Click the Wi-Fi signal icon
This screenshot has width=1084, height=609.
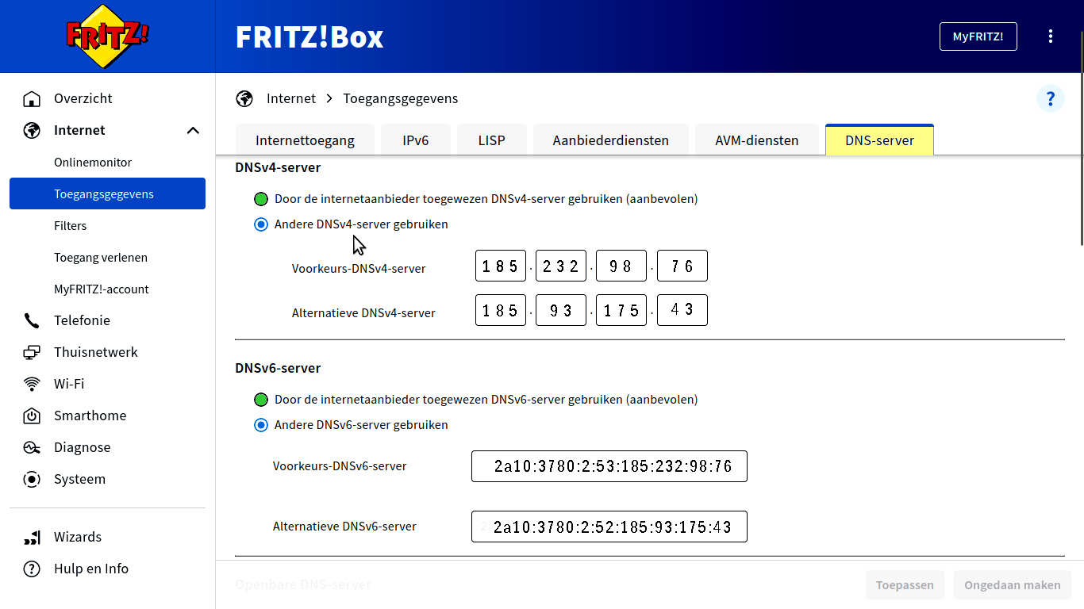click(x=32, y=385)
